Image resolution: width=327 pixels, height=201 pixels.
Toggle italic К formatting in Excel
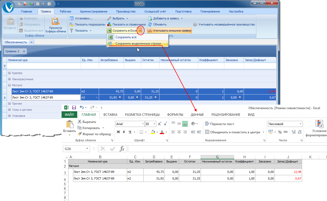[124, 132]
